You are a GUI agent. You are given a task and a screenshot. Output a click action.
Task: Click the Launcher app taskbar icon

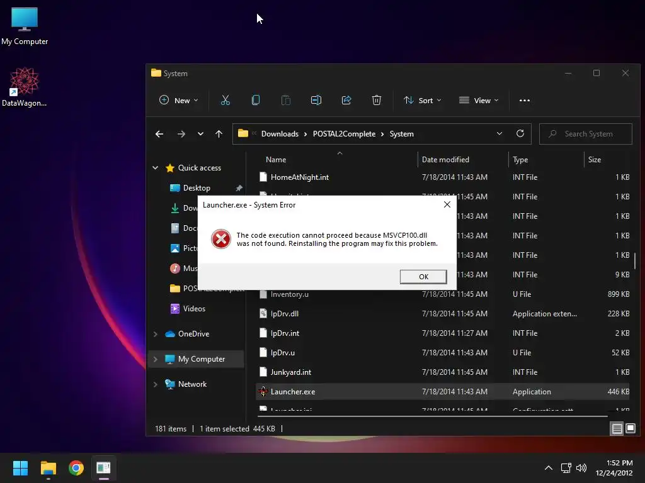click(x=104, y=468)
